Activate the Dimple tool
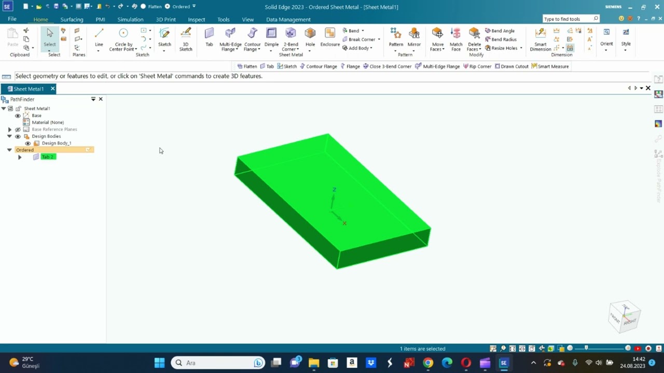This screenshot has height=373, width=664. [x=271, y=38]
